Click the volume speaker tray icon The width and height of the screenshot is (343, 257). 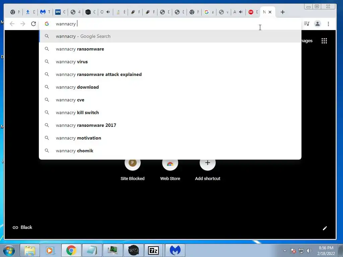309,251
